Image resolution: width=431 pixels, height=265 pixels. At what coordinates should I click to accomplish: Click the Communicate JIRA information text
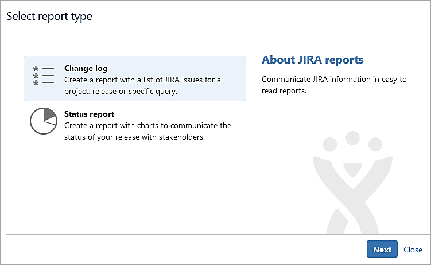click(334, 85)
